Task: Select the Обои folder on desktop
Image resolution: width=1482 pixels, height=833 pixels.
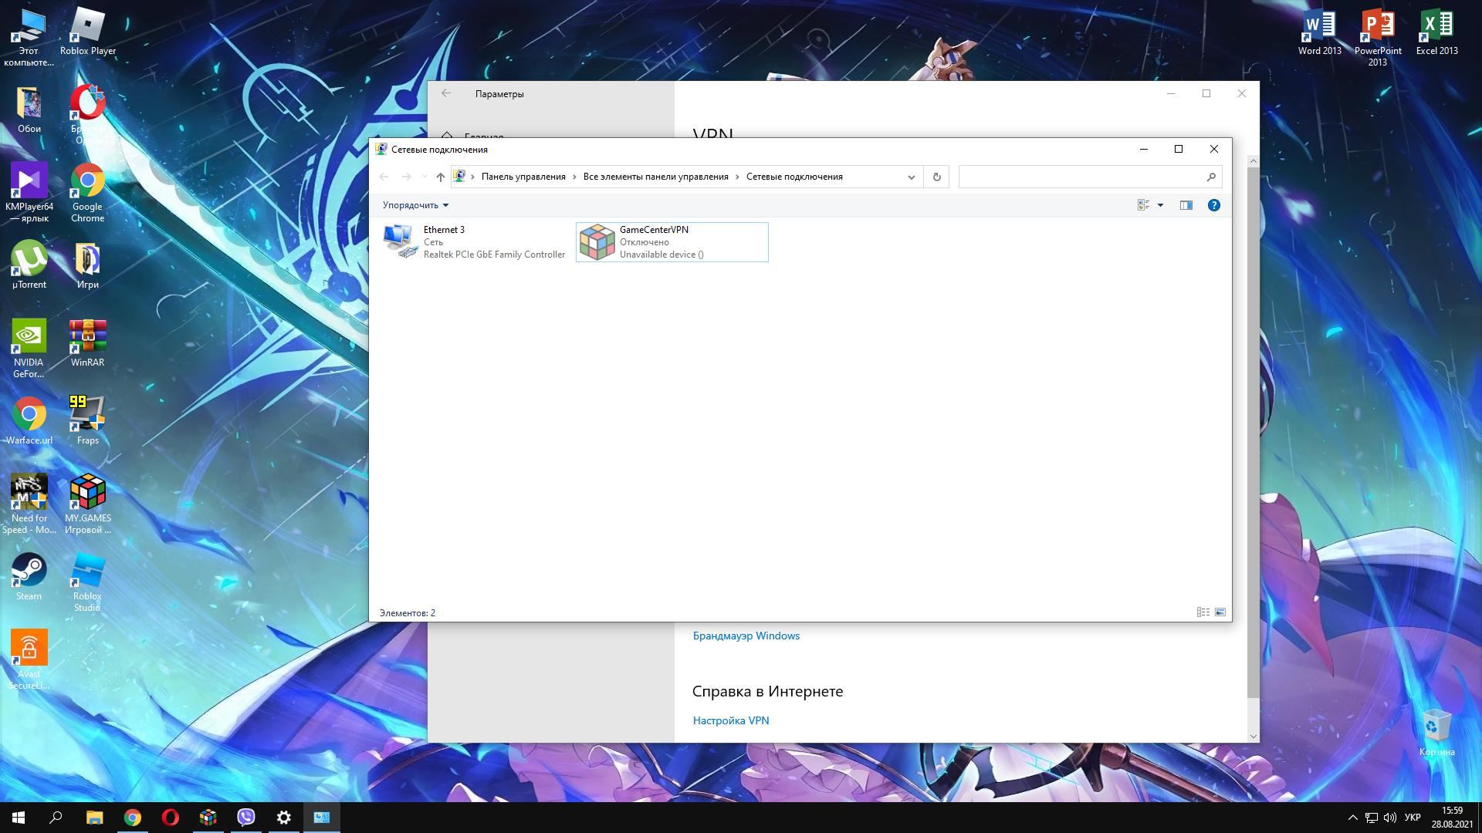Action: [x=29, y=110]
